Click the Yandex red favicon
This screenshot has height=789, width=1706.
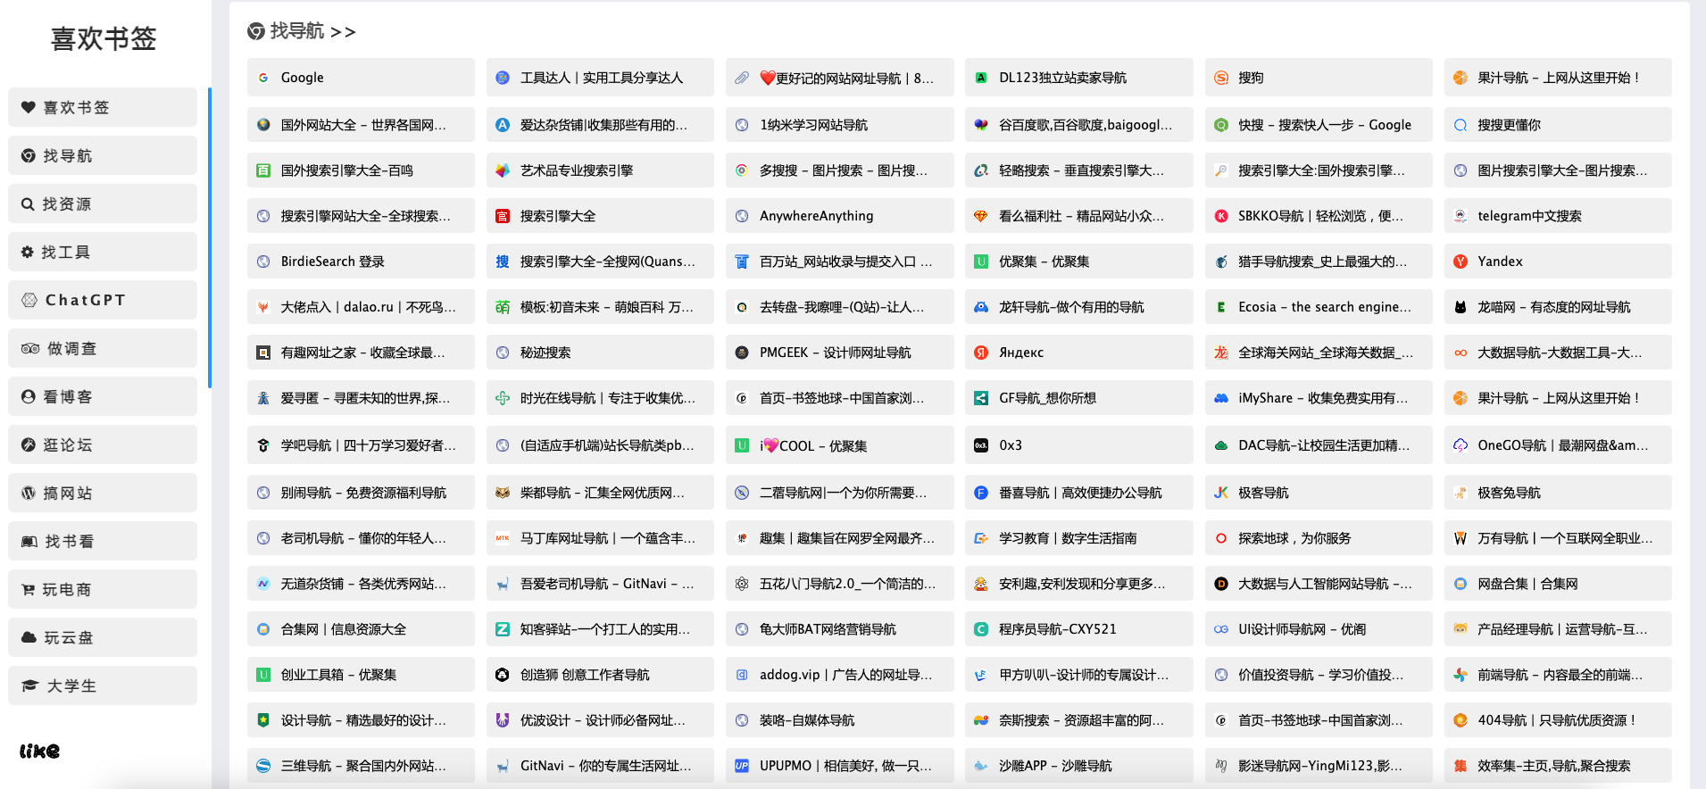[1461, 262]
